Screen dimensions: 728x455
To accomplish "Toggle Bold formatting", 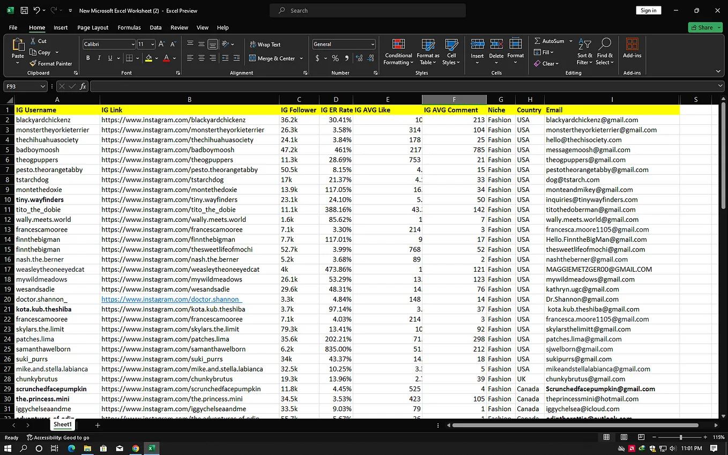I will [87, 58].
